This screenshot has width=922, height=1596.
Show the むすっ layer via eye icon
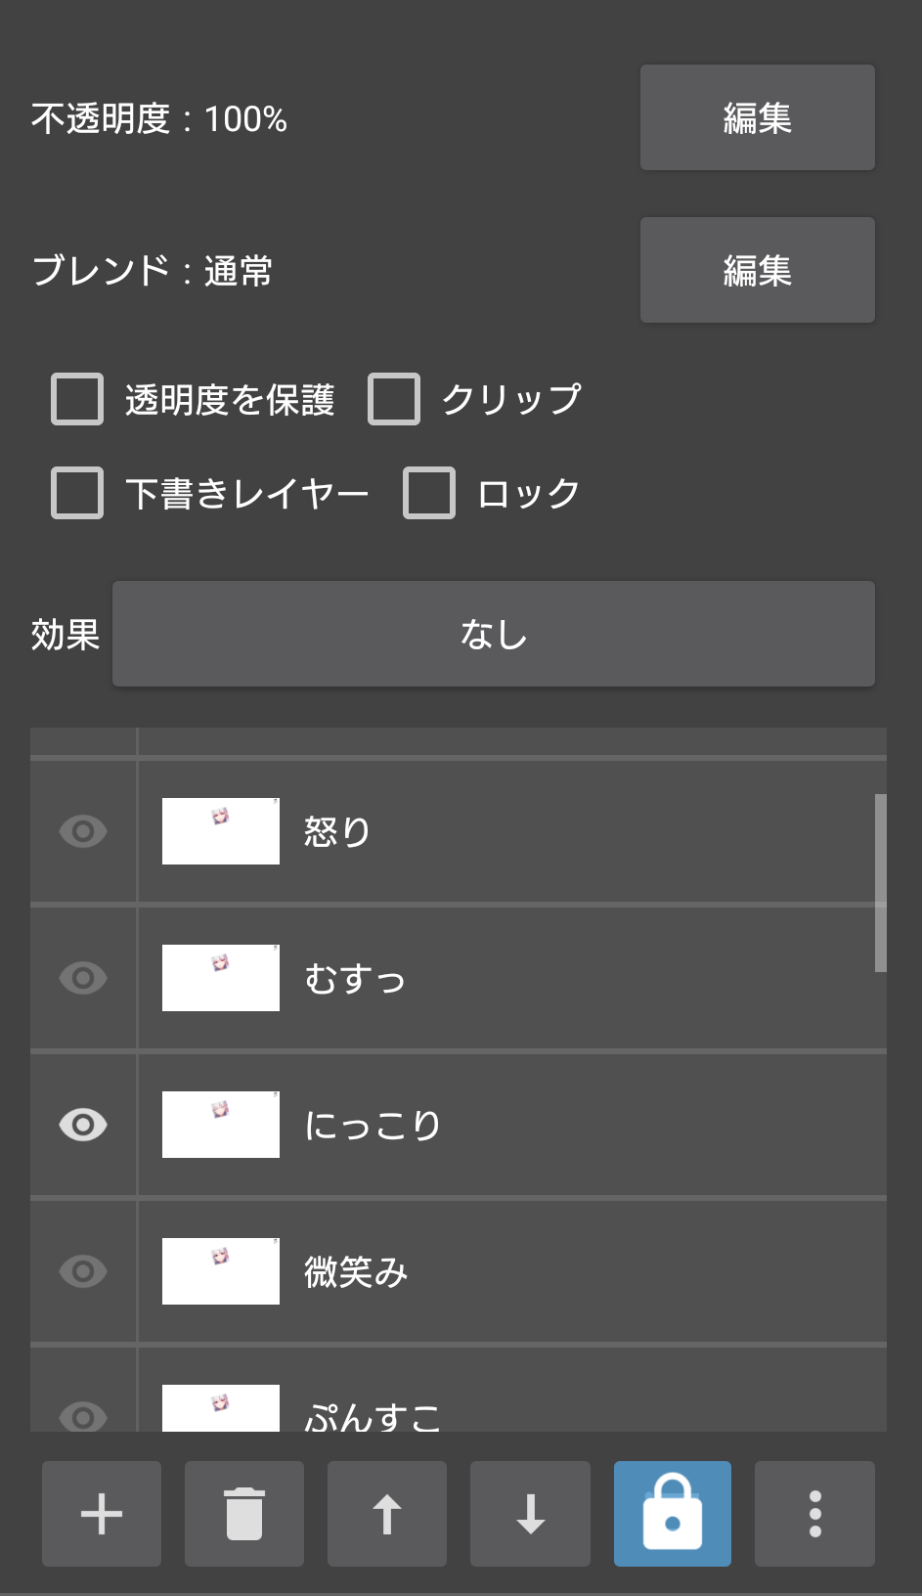coord(83,978)
